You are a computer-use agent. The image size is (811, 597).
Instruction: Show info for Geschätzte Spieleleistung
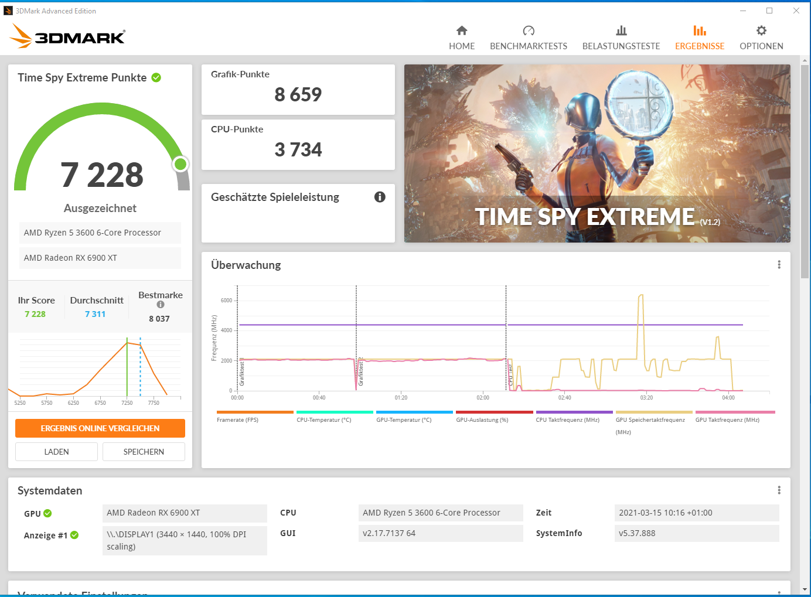[x=380, y=197]
